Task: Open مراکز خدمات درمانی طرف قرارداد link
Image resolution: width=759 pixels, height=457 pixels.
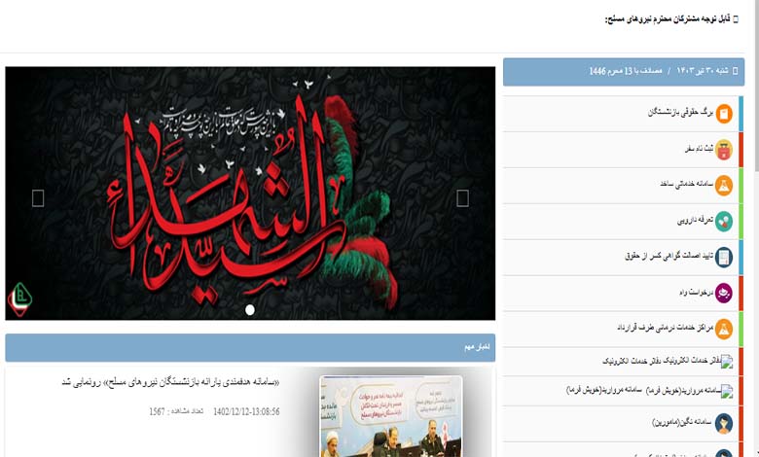Action: pos(665,328)
